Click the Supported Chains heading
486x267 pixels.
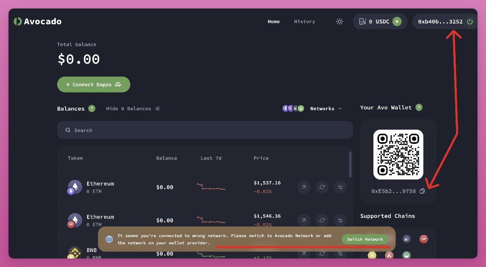388,216
